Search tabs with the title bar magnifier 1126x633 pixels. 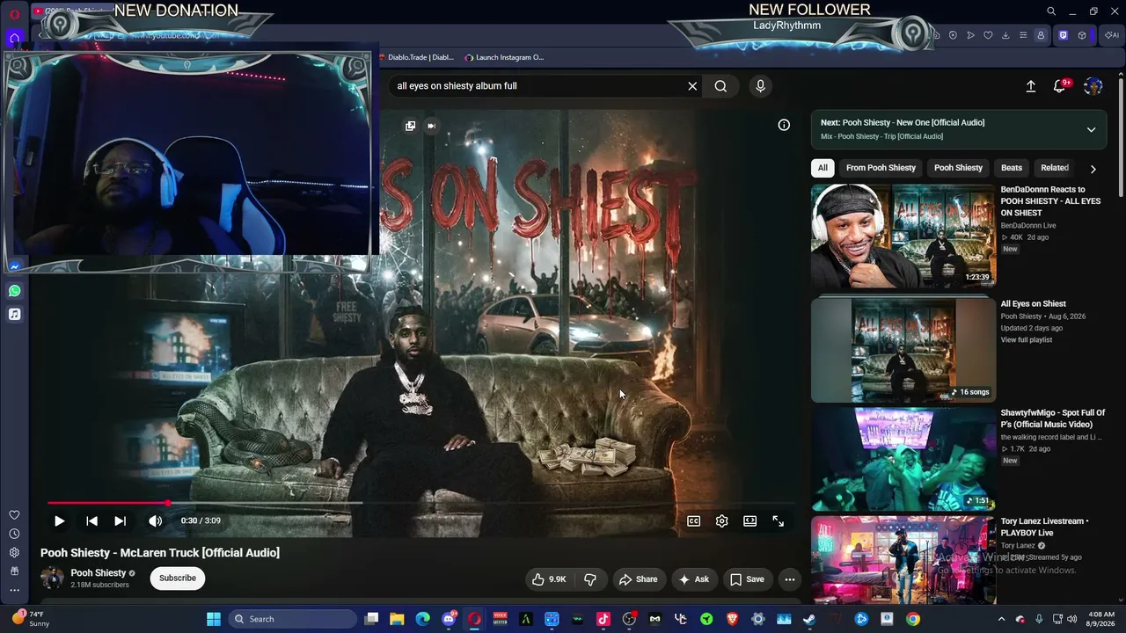click(x=1051, y=11)
